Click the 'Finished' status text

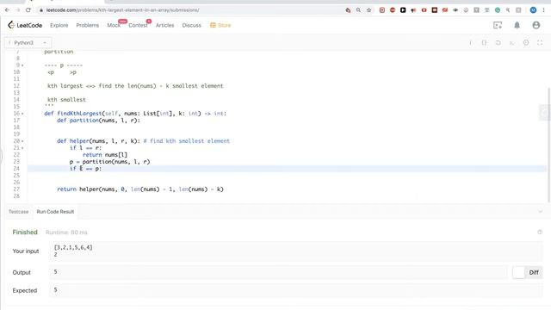point(25,232)
